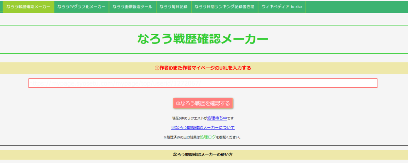The height and width of the screenshot is (163, 408).
Task: Open the なろう戦歴確認メーカー tab
Action: point(28,7)
